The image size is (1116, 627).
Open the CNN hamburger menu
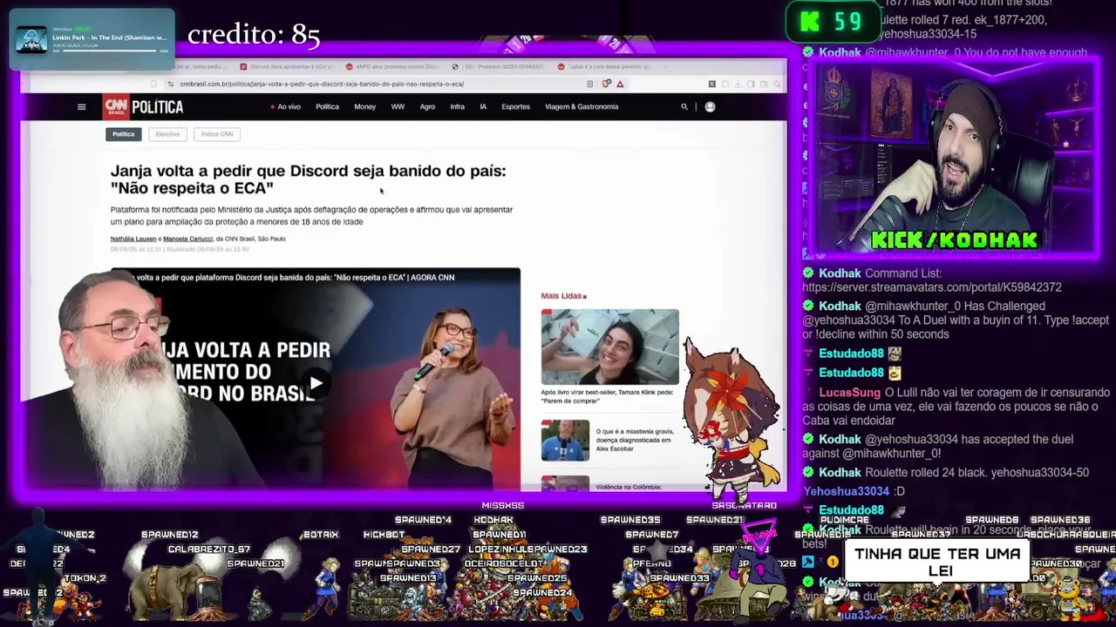pos(81,107)
